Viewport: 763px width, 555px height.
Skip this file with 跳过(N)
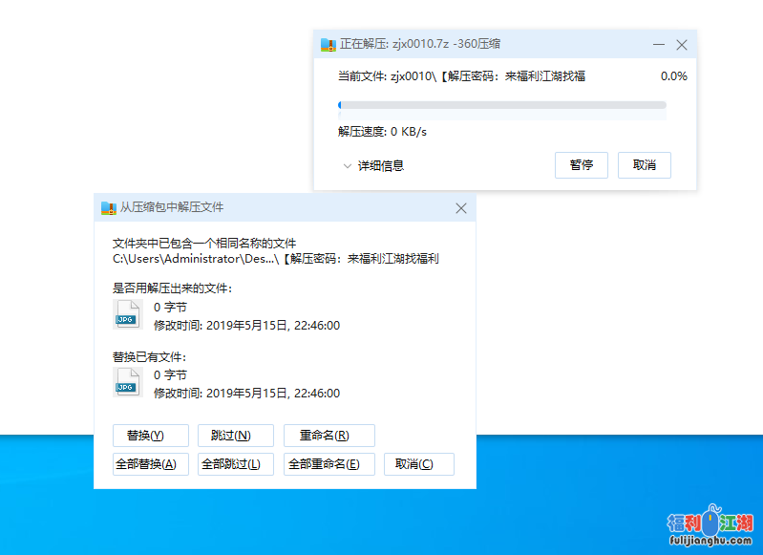[x=236, y=436]
